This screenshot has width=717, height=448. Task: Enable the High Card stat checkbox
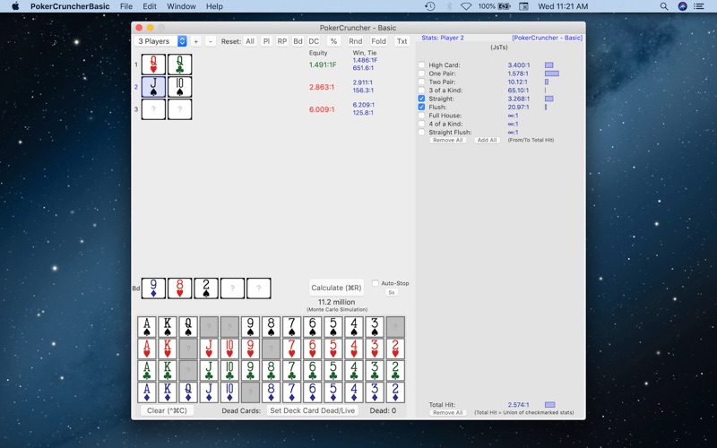[x=421, y=65]
